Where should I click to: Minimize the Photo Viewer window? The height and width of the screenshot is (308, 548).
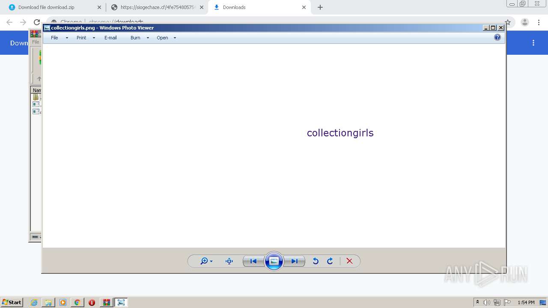pyautogui.click(x=486, y=28)
